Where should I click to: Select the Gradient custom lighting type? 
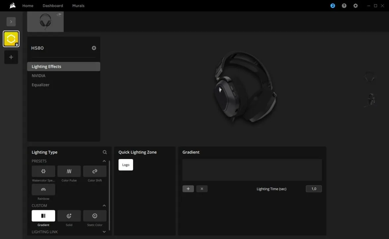point(43,216)
